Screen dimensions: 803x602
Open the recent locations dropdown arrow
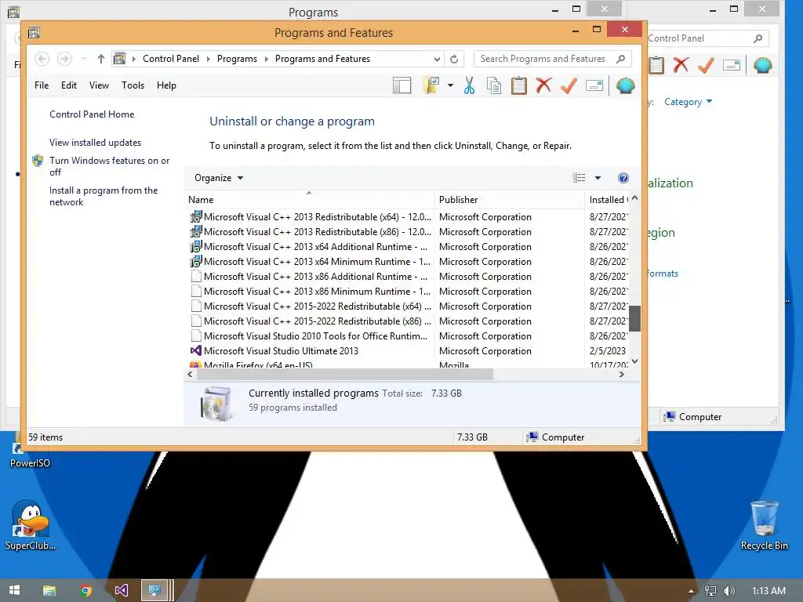83,59
